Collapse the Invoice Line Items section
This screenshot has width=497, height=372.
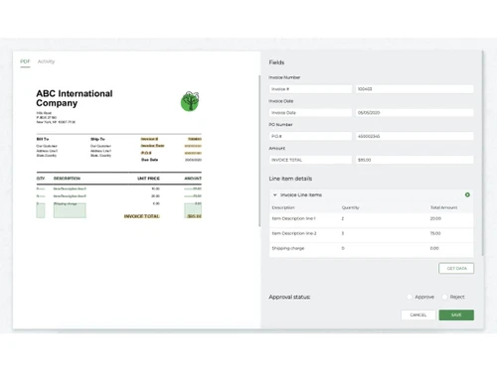(x=274, y=194)
